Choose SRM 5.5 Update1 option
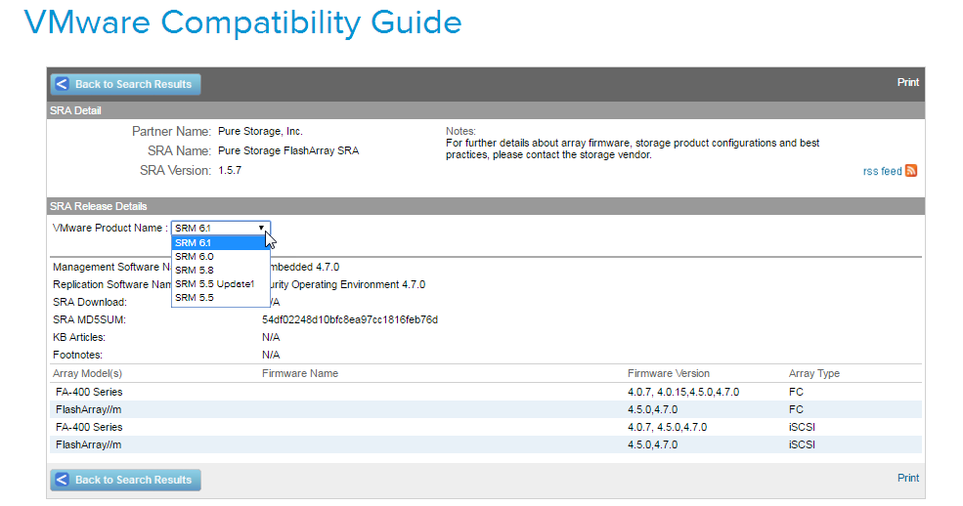963x506 pixels. (x=220, y=284)
